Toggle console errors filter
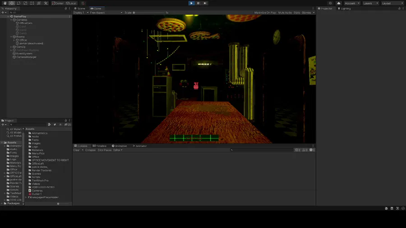 click(312, 150)
